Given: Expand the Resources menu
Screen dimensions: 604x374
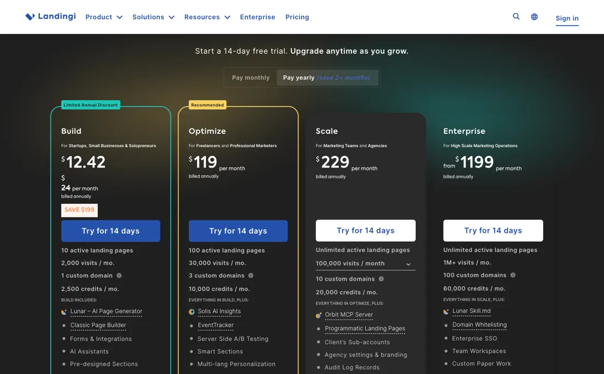Looking at the screenshot, I should (207, 17).
